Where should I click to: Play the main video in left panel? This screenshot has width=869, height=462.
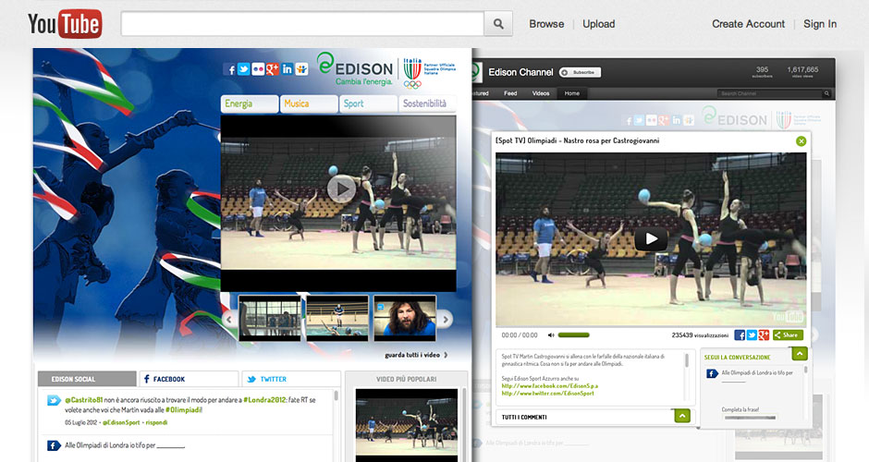(341, 188)
